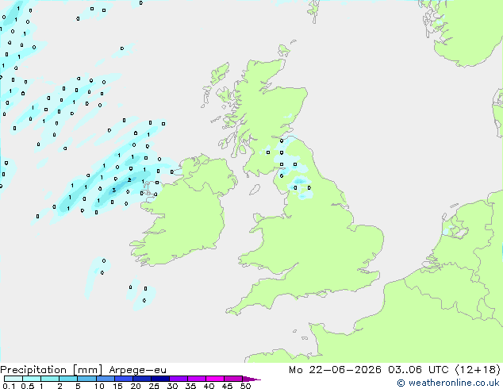Click the 0.5–1 mm legend color box
503x389 pixels.
click(x=32, y=379)
